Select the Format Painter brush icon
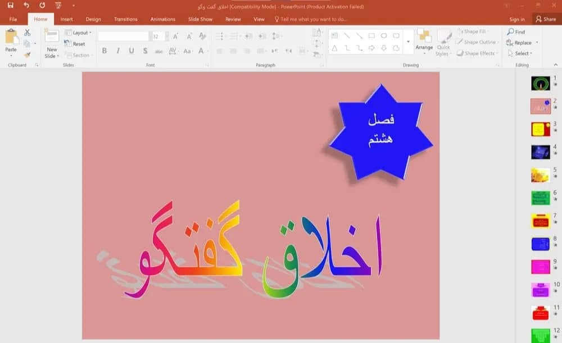 (x=27, y=55)
